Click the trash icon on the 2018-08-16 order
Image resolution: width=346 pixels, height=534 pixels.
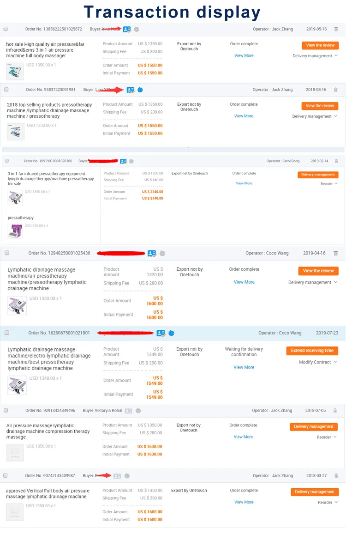[335, 90]
